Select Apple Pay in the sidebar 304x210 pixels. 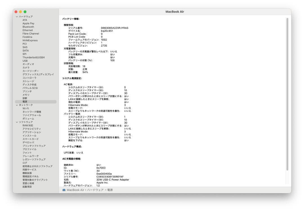pos(28,23)
